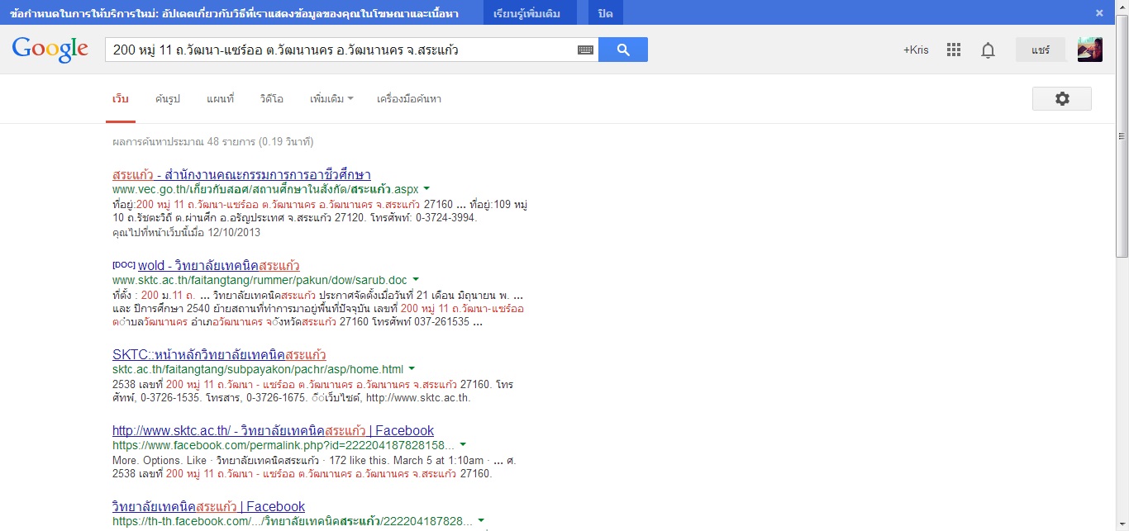The width and height of the screenshot is (1129, 531).
Task: Click the +Kris profile link
Action: point(916,50)
